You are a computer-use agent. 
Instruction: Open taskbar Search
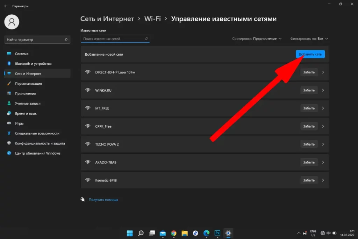coord(141,233)
